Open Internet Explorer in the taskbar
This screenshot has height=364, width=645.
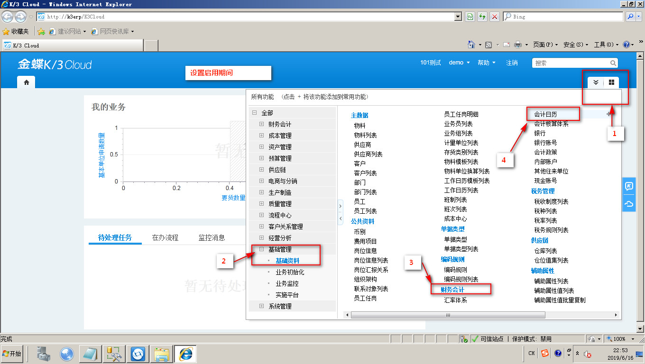click(185, 354)
